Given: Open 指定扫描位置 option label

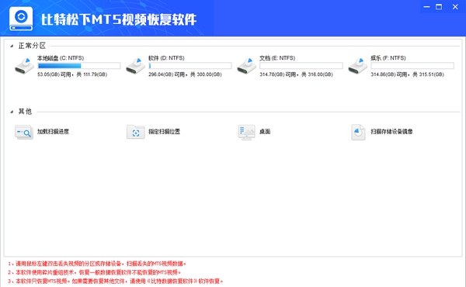Looking at the screenshot, I should click(165, 132).
